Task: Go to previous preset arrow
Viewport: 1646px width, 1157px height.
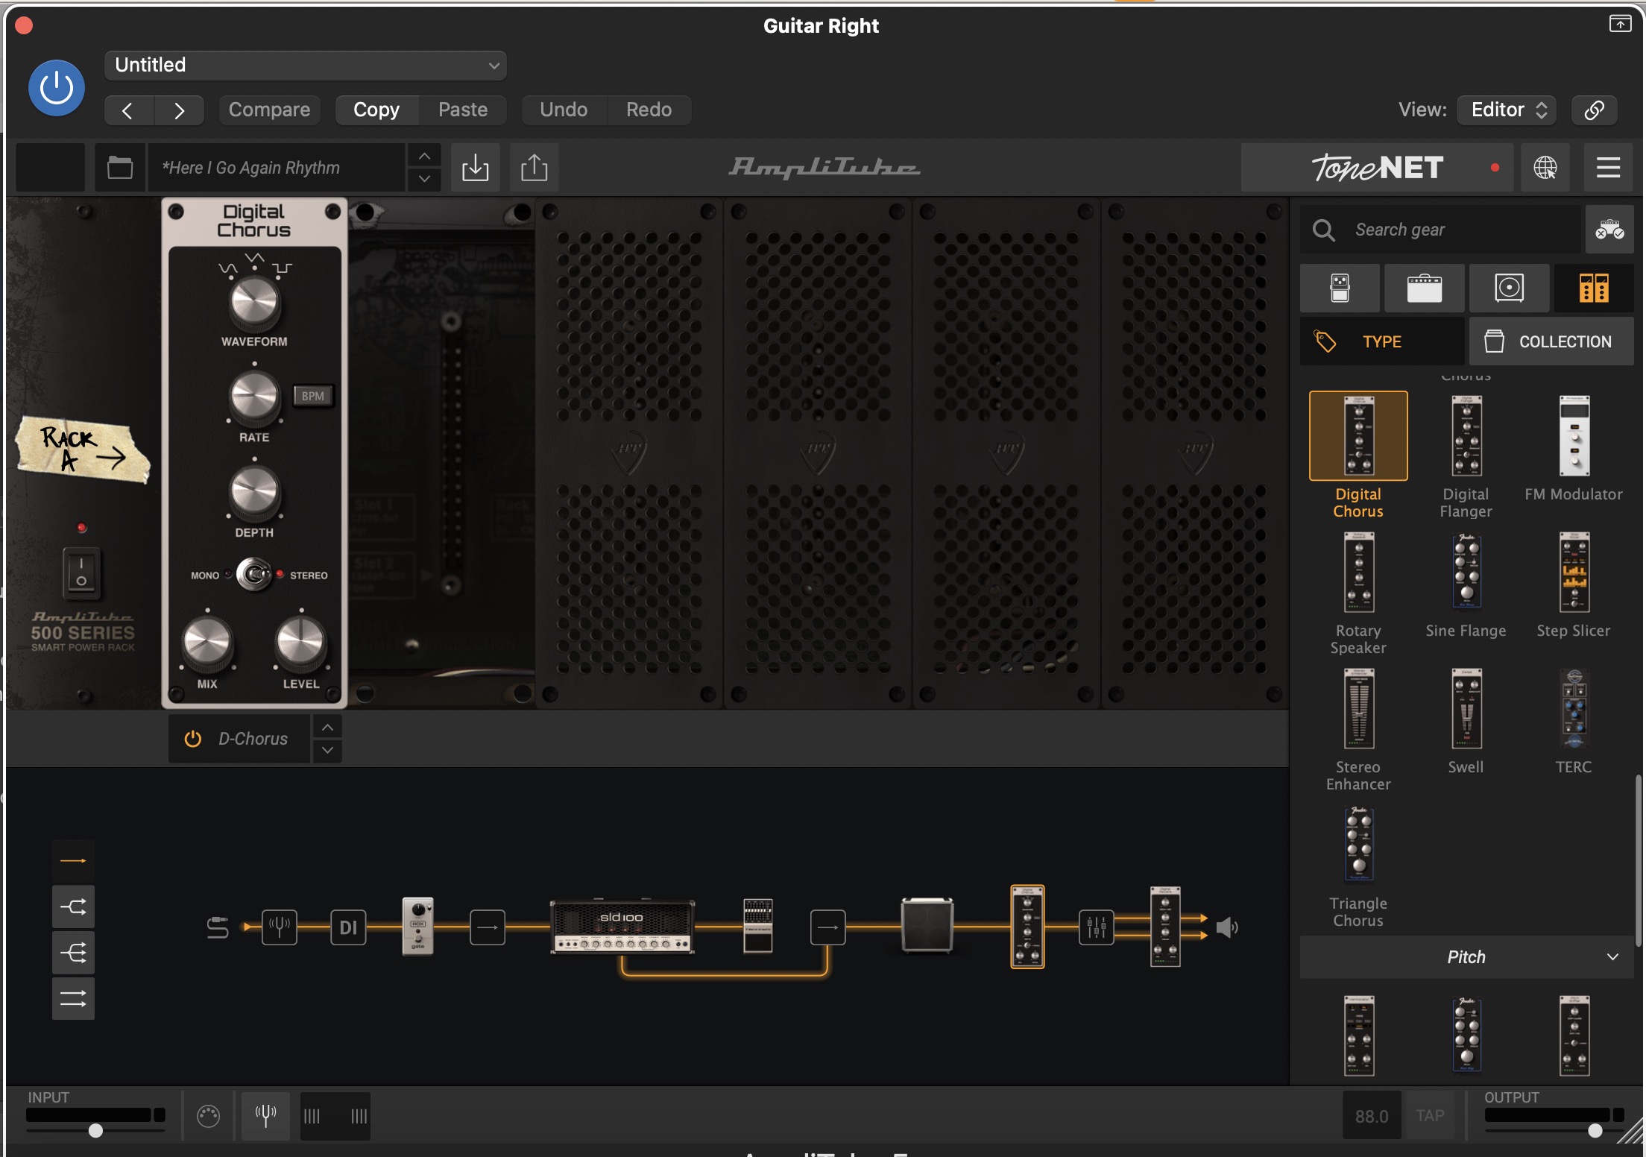Action: click(x=128, y=110)
